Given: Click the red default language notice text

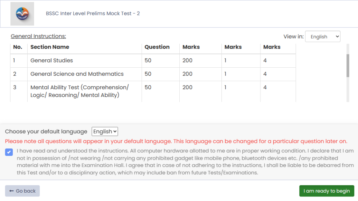Looking at the screenshot, I should point(176,141).
